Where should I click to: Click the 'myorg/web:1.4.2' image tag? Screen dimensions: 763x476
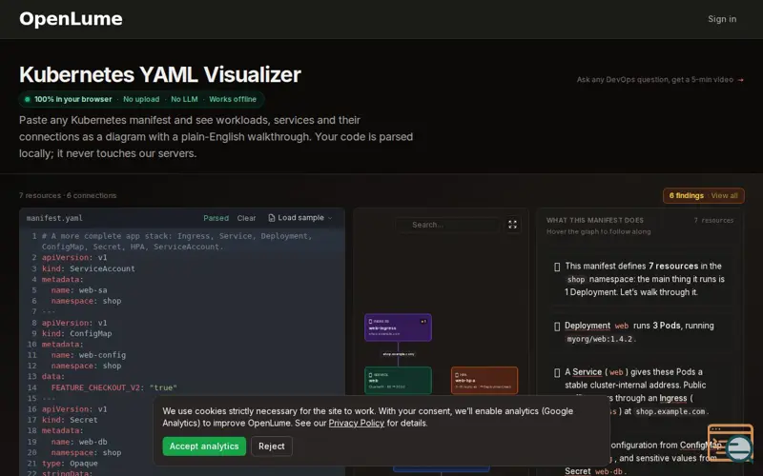pyautogui.click(x=600, y=339)
